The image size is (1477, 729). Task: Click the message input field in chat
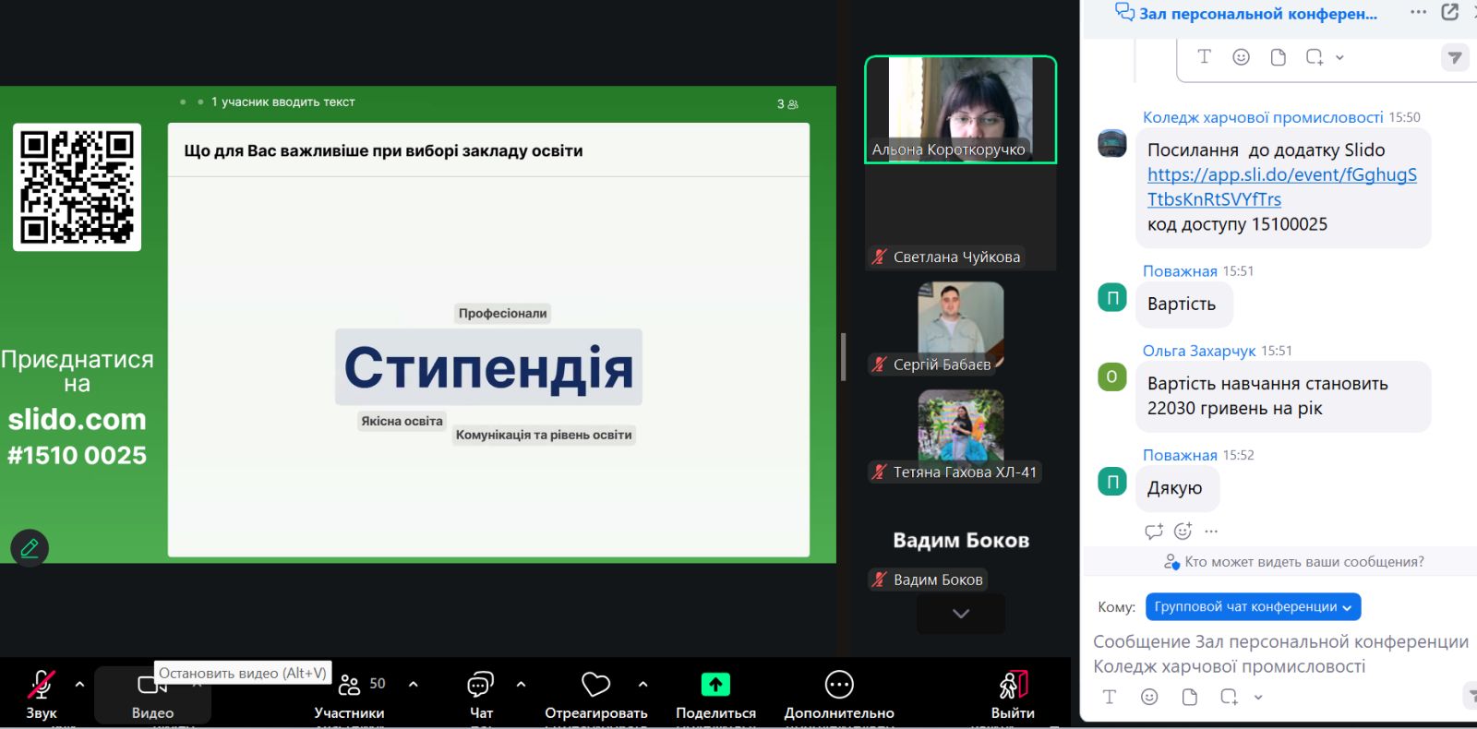tap(1279, 653)
